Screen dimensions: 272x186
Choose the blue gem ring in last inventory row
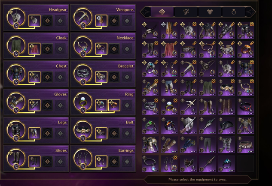point(226,164)
